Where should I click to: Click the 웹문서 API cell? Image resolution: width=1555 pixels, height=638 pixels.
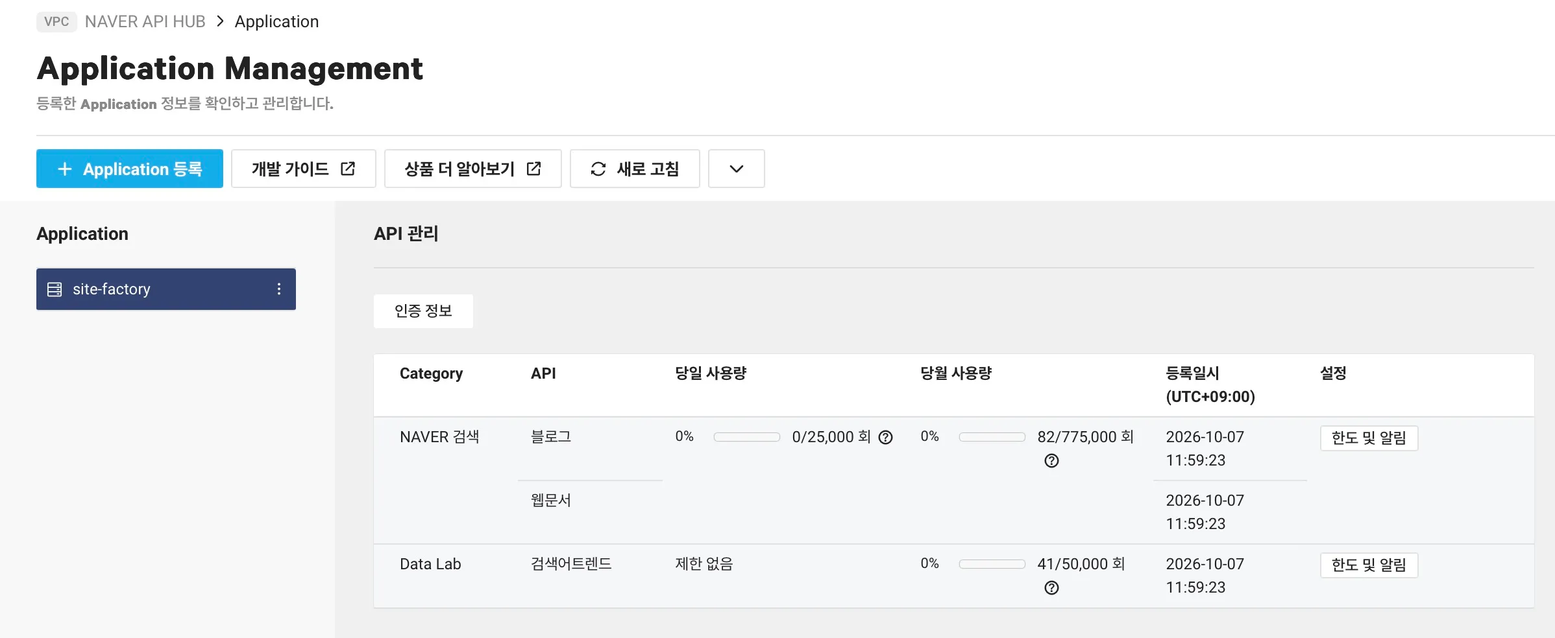point(551,501)
